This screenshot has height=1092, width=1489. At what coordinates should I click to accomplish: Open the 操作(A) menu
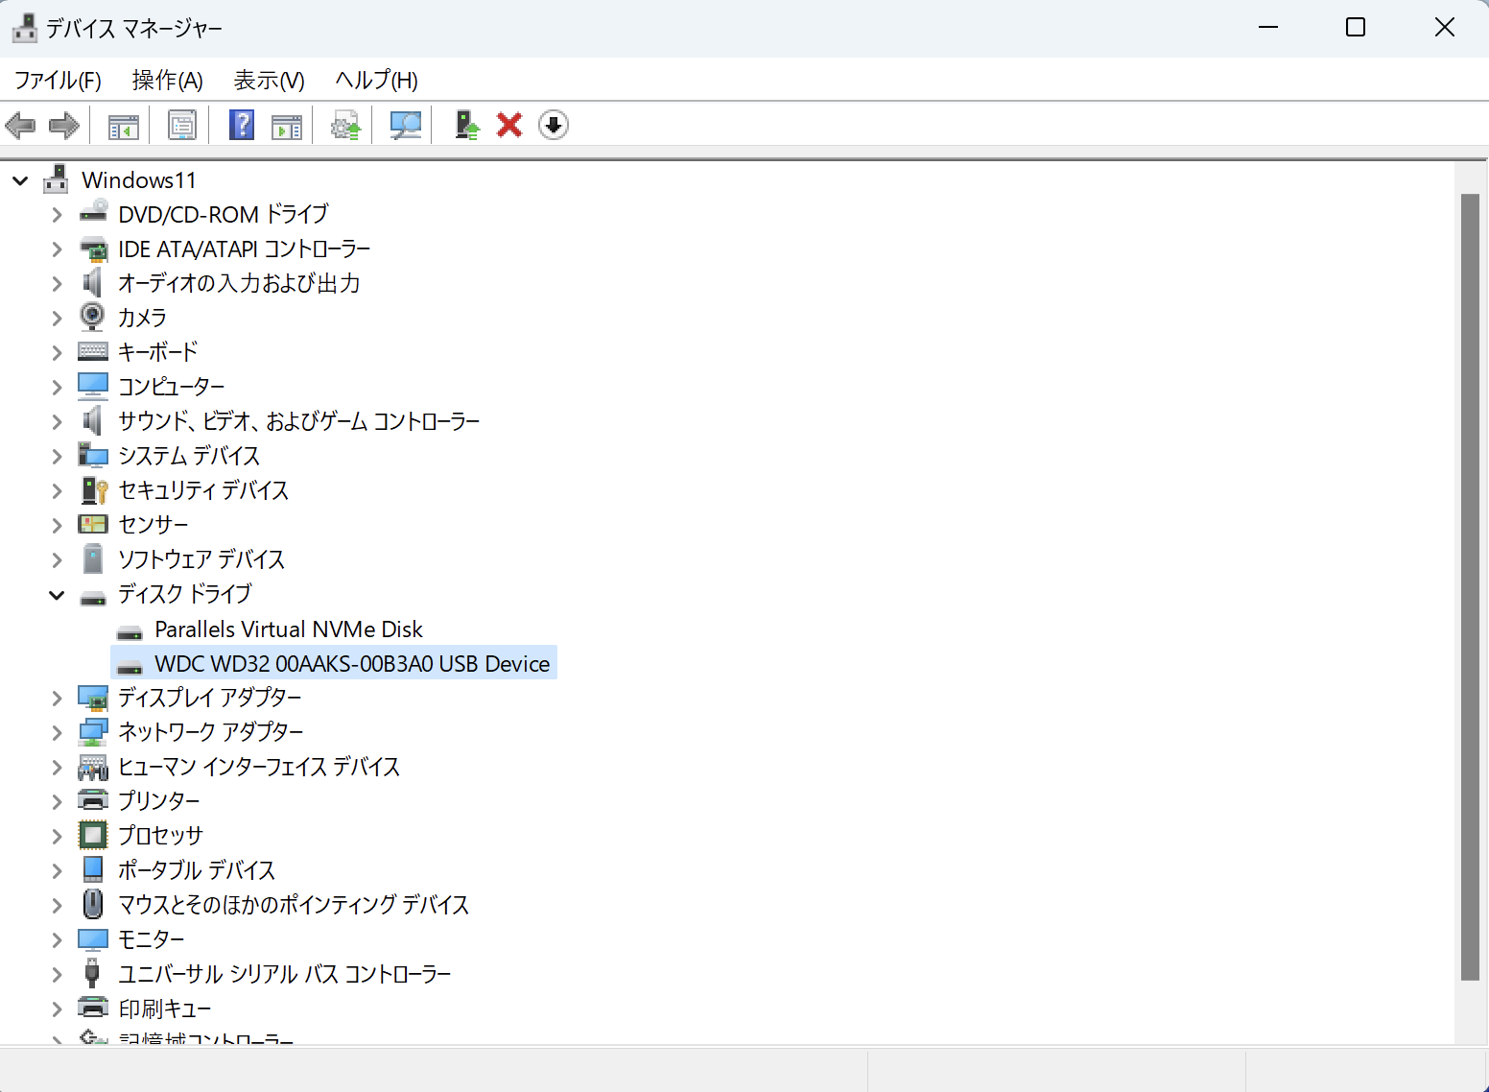167,81
